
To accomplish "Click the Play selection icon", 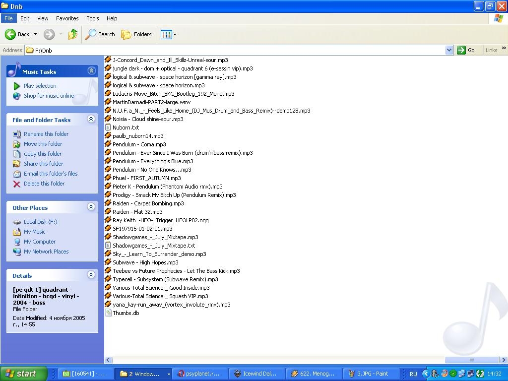I will tap(17, 86).
